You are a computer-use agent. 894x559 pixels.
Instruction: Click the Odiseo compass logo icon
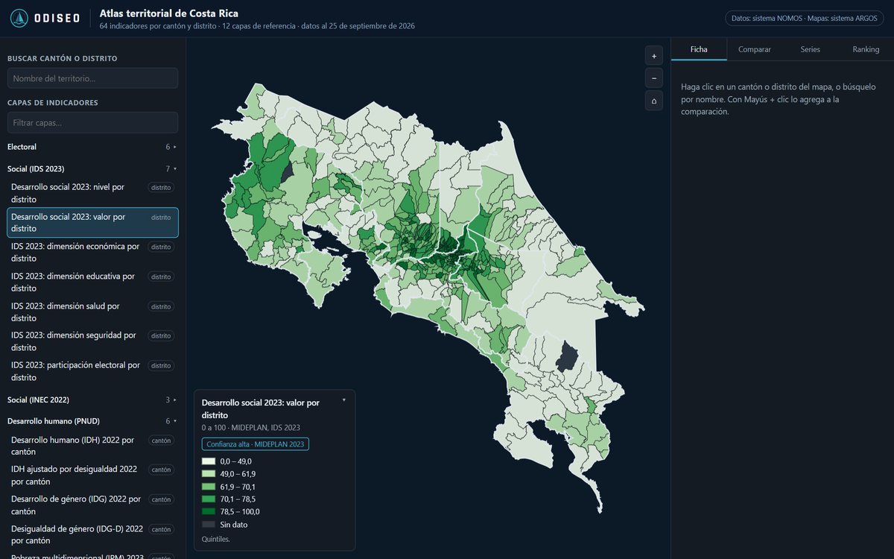19,19
